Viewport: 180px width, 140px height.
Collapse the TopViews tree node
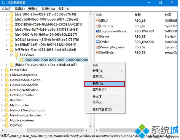point(12,55)
